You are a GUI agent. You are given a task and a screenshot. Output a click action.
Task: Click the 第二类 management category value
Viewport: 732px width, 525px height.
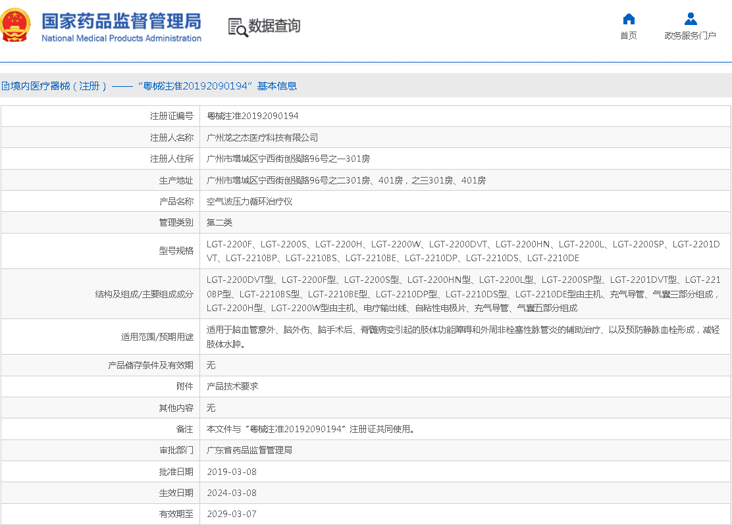[219, 222]
